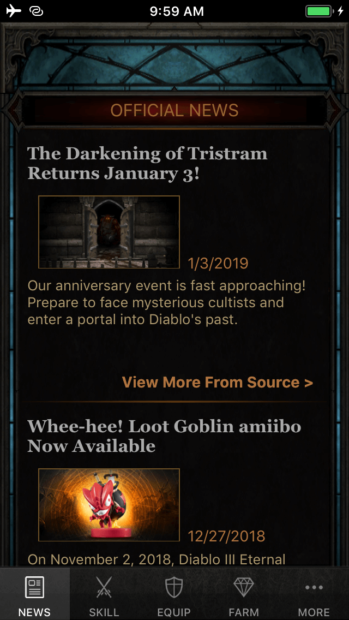Tap the link icon in status bar

click(x=36, y=11)
